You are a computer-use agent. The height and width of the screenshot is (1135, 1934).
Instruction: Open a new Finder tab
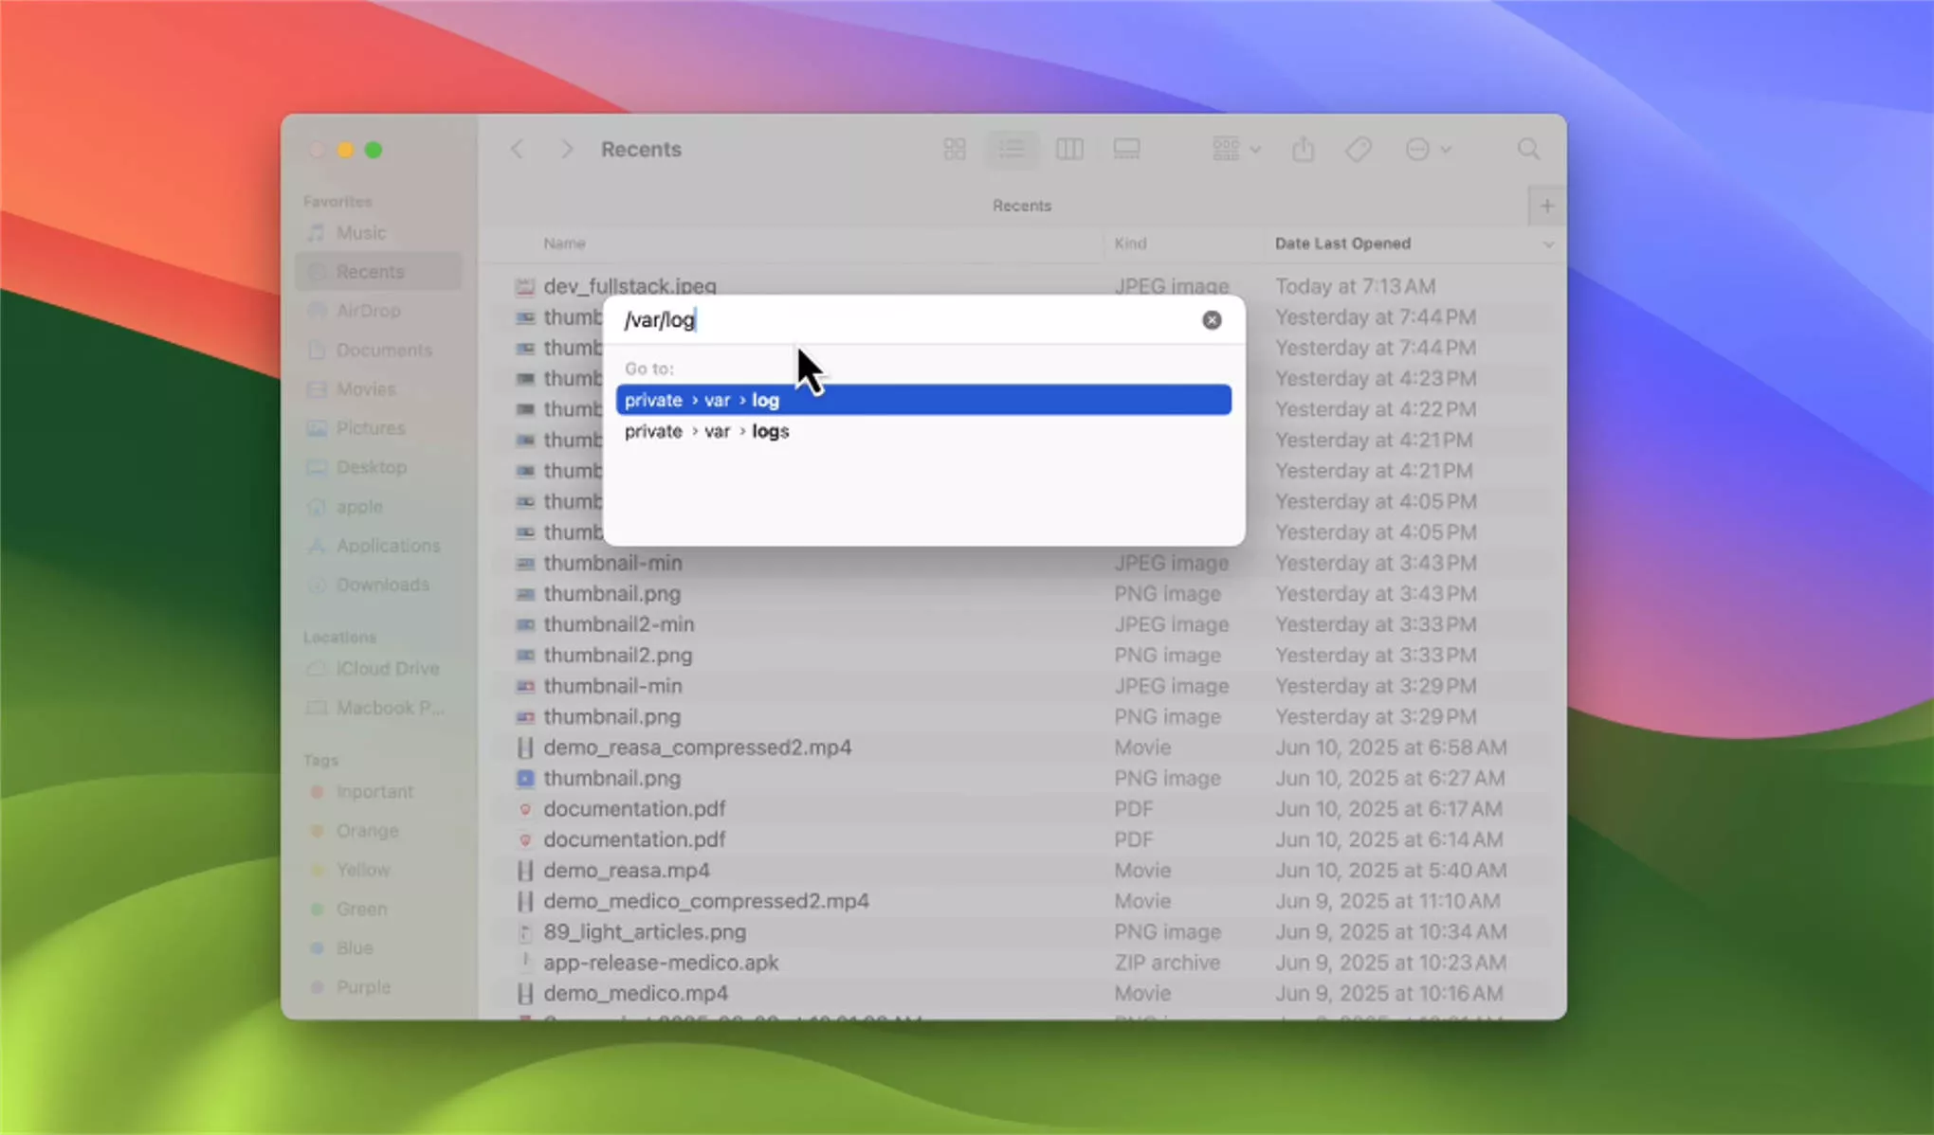coord(1546,205)
